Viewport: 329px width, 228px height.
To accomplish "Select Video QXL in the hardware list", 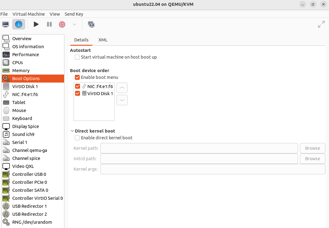I will coord(23,166).
